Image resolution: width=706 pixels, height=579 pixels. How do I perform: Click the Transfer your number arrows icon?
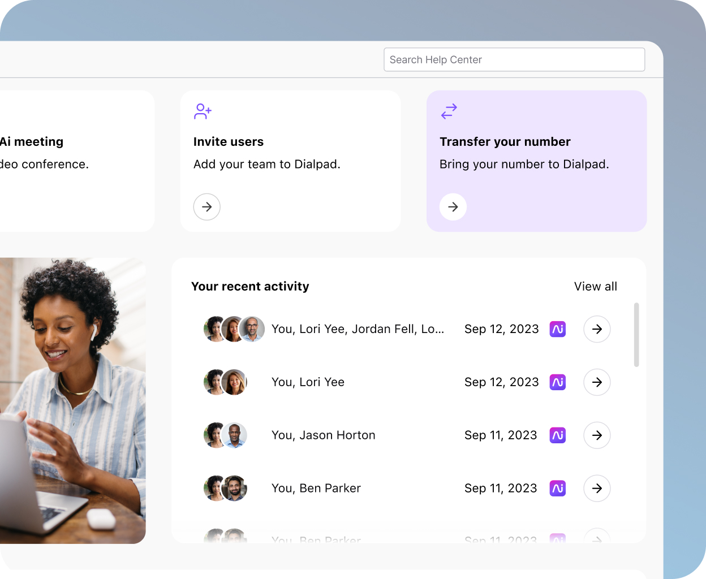(449, 111)
